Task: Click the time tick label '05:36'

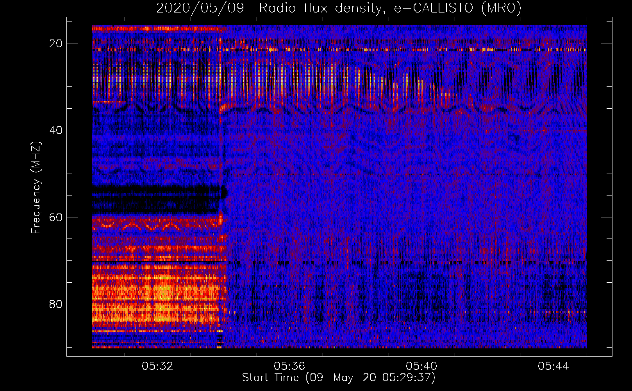Action: tap(289, 366)
